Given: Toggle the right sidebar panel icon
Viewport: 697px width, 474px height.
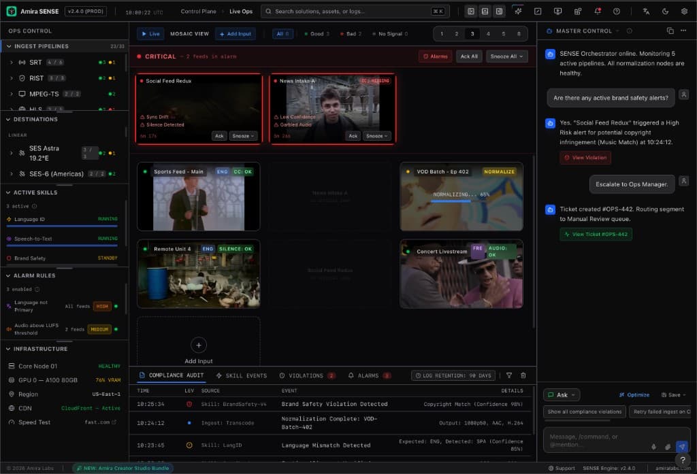Looking at the screenshot, I should pyautogui.click(x=499, y=11).
